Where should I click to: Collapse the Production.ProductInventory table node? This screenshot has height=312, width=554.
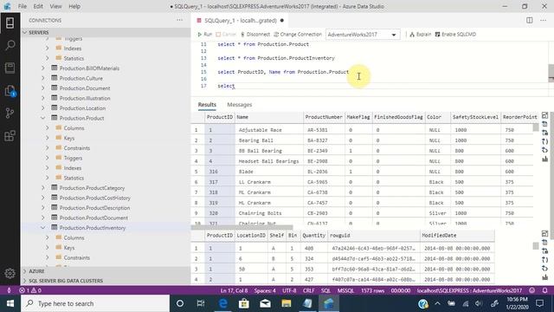click(x=42, y=228)
